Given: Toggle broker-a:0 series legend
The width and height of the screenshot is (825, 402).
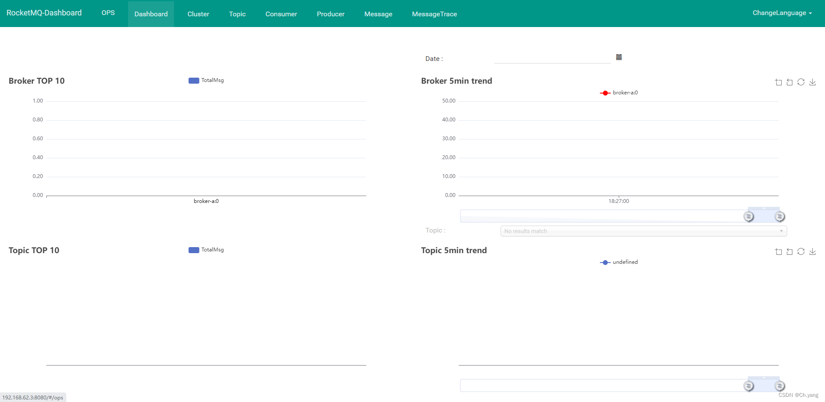Looking at the screenshot, I should click(x=619, y=93).
